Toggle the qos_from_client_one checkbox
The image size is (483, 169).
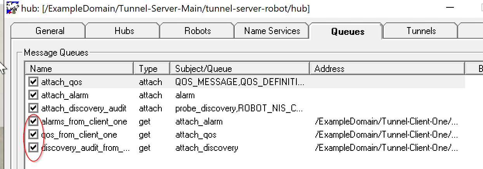pyautogui.click(x=34, y=135)
